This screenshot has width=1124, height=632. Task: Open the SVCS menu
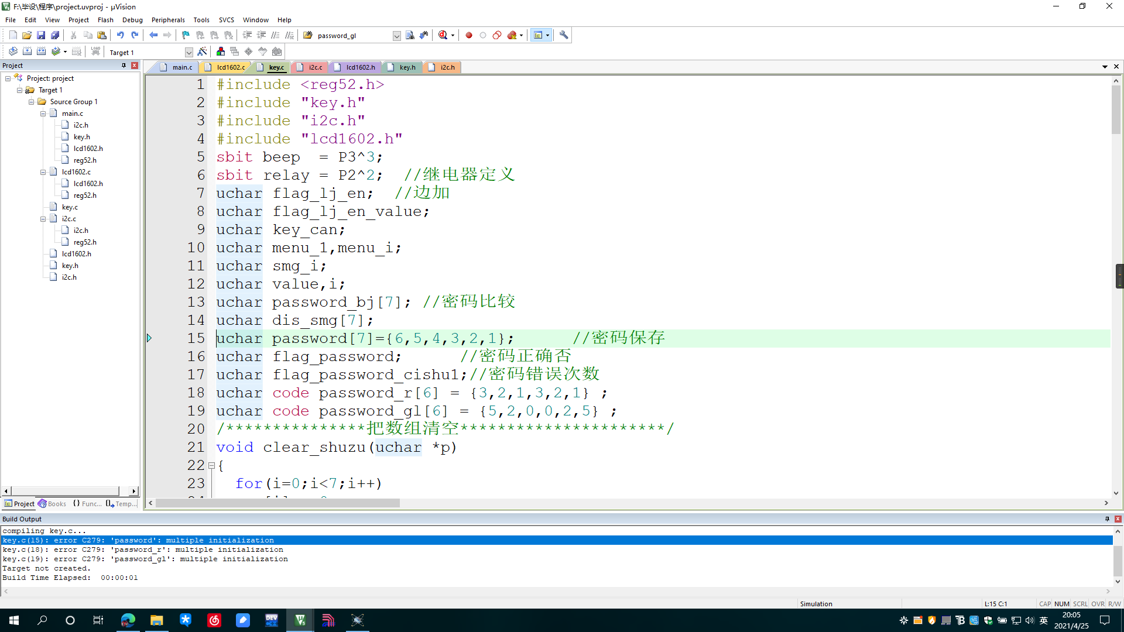click(x=226, y=20)
